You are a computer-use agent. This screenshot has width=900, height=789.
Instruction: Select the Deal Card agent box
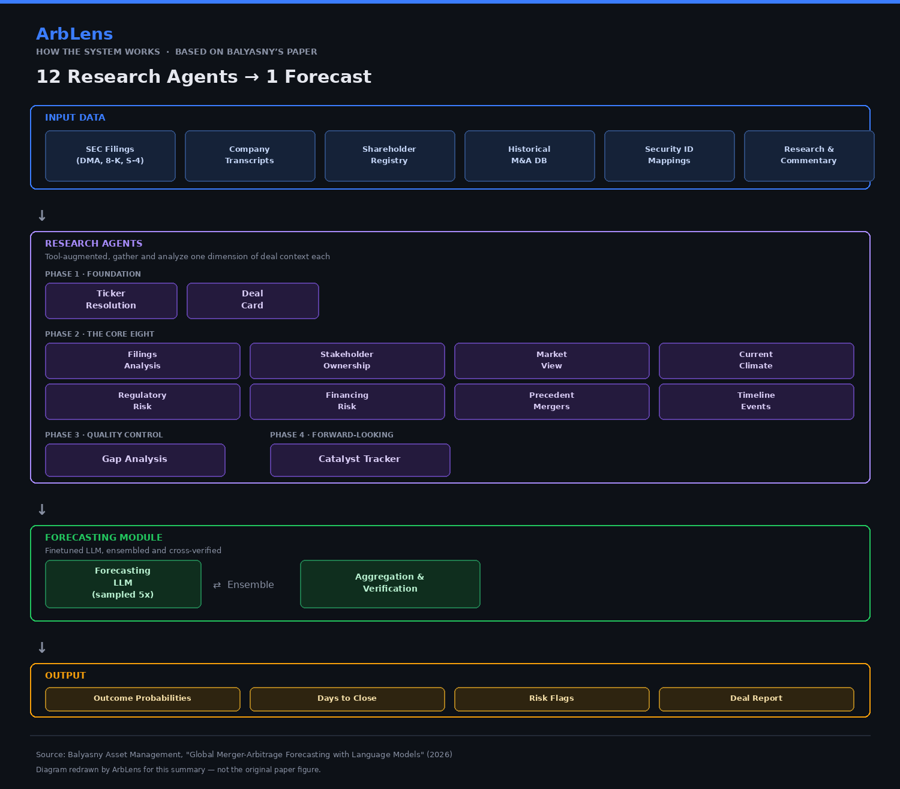coord(253,301)
